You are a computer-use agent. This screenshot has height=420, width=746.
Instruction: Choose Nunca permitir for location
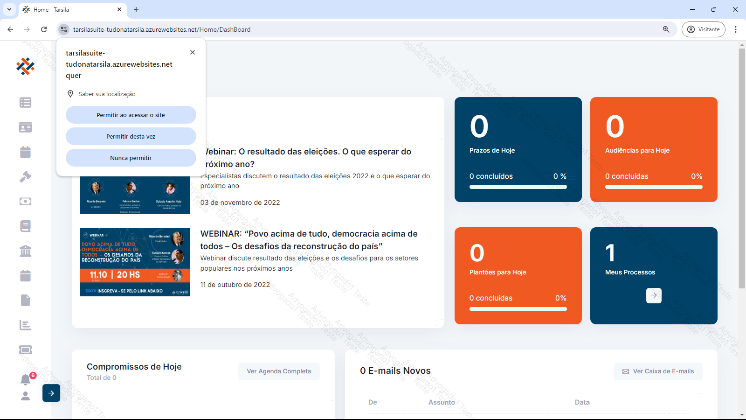click(131, 158)
